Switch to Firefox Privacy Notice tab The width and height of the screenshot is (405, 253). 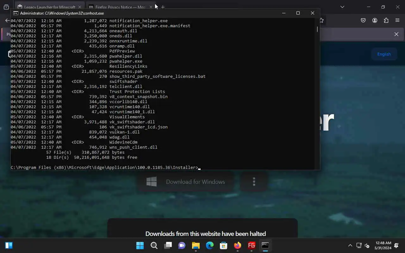(x=120, y=7)
